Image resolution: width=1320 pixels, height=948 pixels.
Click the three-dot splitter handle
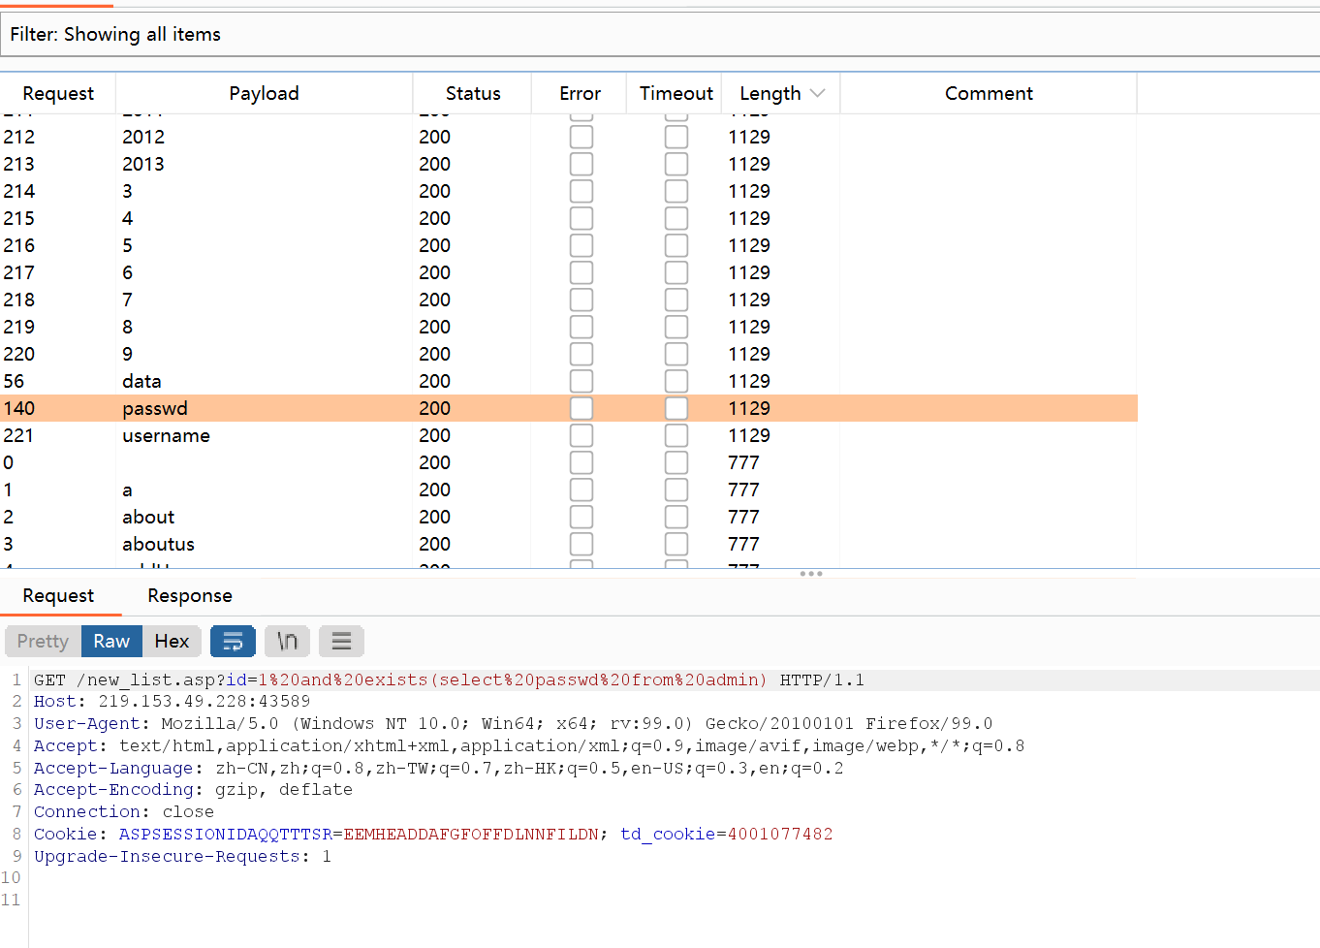811,574
